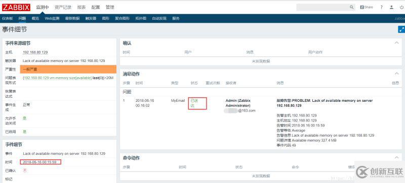Click the 未发现数据 text in 确认 panel

click(x=261, y=61)
